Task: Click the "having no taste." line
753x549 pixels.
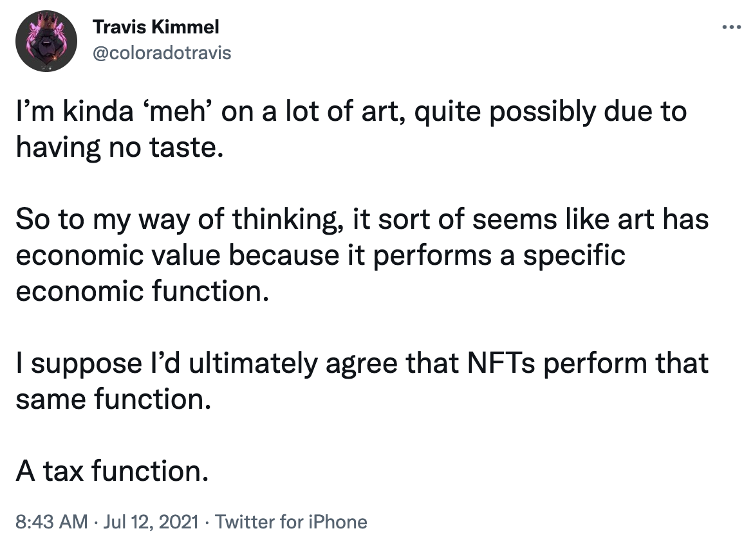Action: (120, 147)
